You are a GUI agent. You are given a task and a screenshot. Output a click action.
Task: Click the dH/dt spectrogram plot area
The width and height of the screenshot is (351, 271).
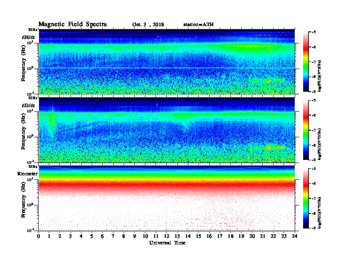167,62
